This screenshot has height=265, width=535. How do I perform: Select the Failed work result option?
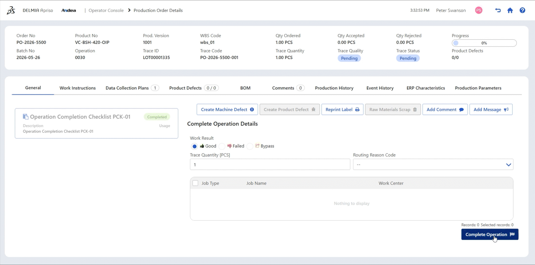[x=222, y=146]
